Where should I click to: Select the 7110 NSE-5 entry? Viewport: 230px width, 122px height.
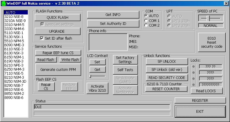coord(16,73)
